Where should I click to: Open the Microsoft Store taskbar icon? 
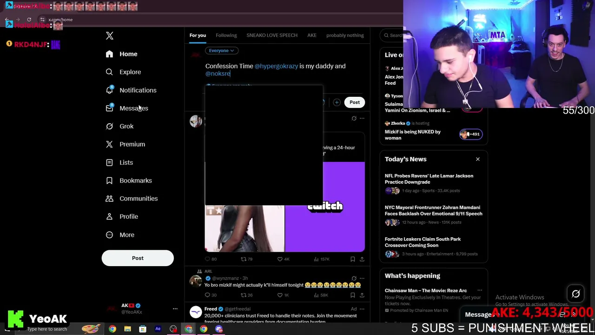click(143, 329)
